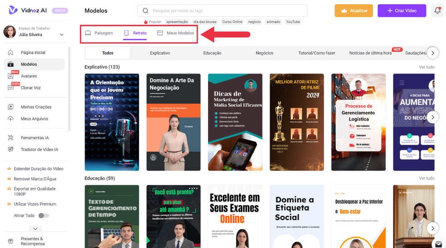Click the Clonar Voz icon
The image size is (446, 248).
(x=10, y=88)
